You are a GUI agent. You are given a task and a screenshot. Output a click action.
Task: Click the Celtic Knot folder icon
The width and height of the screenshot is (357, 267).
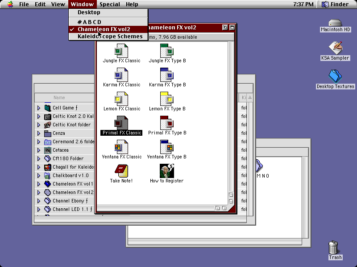(x=48, y=125)
